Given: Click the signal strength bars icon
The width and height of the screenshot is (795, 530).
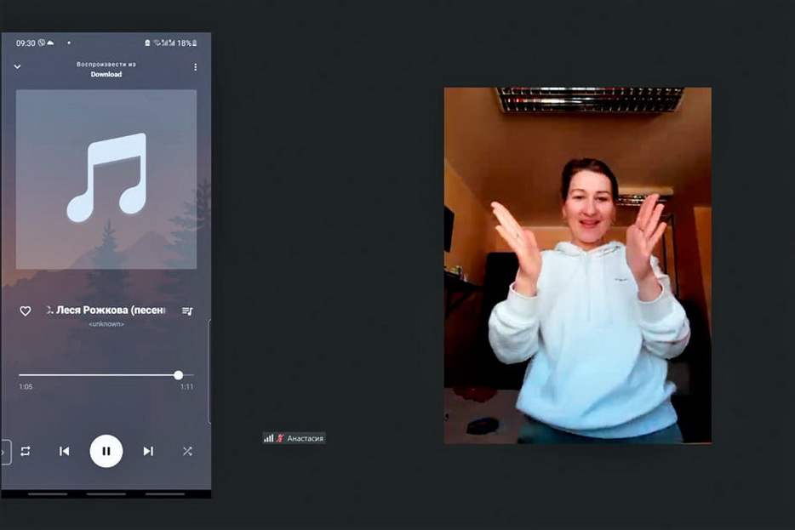Looking at the screenshot, I should pos(269,438).
